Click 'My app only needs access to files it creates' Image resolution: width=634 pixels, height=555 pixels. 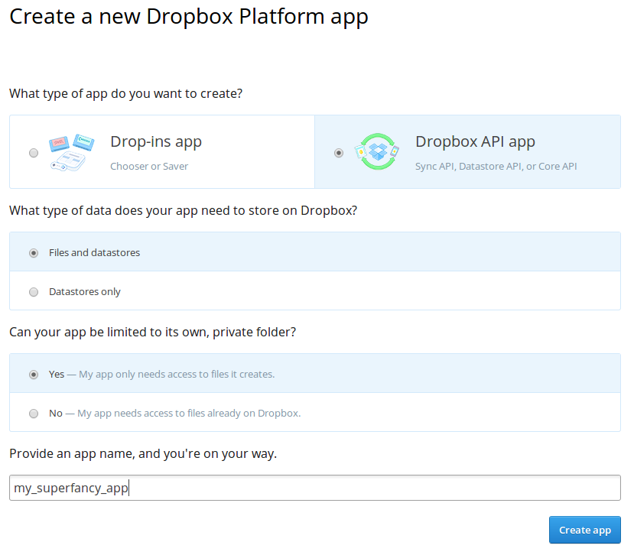177,375
